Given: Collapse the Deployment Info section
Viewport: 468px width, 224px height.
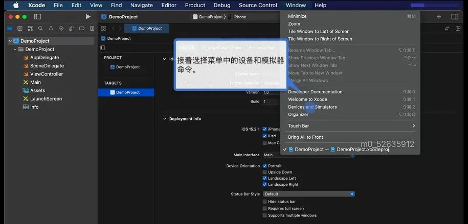Looking at the screenshot, I should pyautogui.click(x=164, y=118).
